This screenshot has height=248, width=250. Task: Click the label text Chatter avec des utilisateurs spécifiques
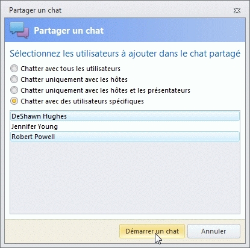[82, 101]
